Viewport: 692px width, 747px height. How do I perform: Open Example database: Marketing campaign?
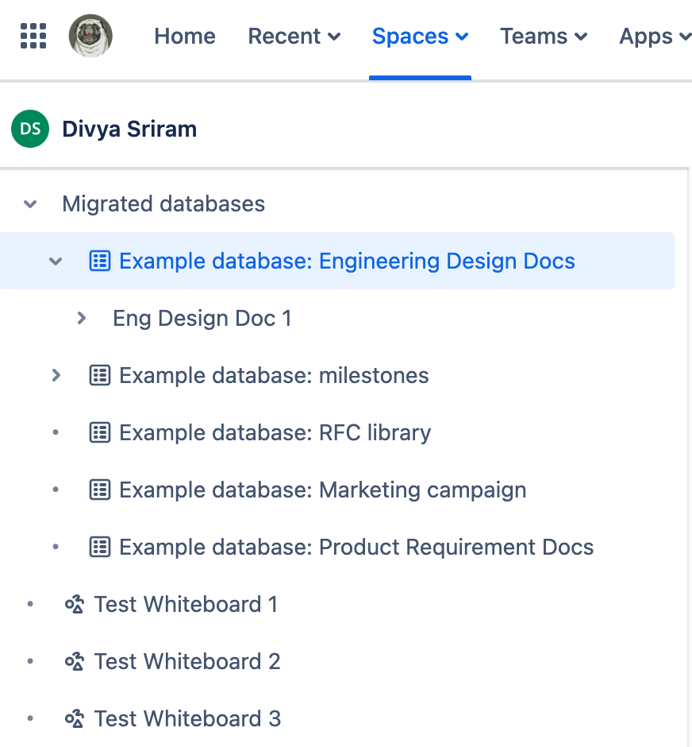[x=322, y=490]
